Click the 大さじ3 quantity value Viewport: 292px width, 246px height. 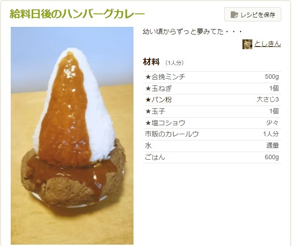pyautogui.click(x=267, y=100)
